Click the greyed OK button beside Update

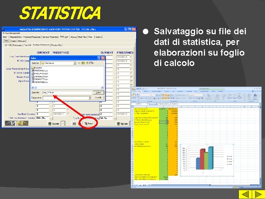(63, 124)
